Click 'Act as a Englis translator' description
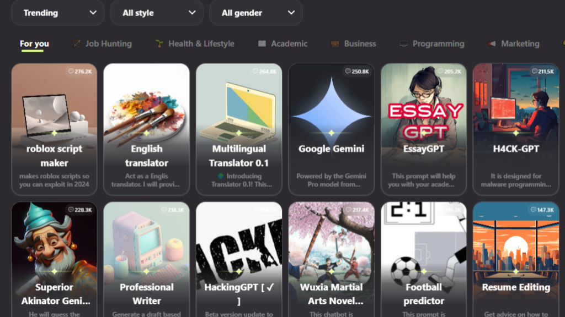The image size is (565, 317). click(x=146, y=180)
